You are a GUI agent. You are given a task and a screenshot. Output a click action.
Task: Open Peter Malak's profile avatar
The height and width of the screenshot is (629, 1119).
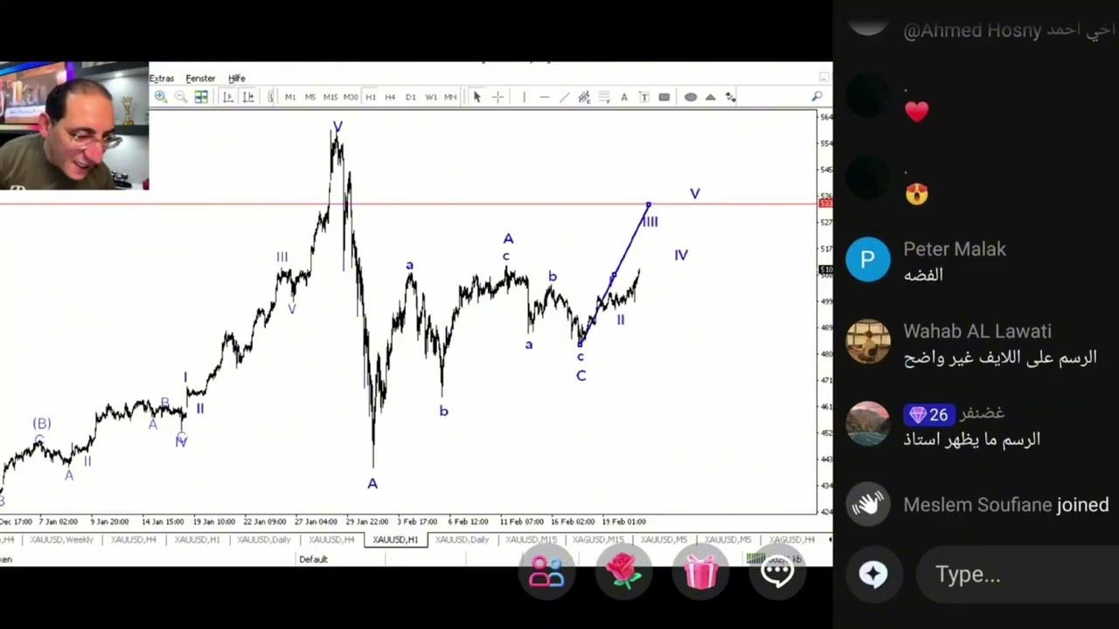pos(868,259)
